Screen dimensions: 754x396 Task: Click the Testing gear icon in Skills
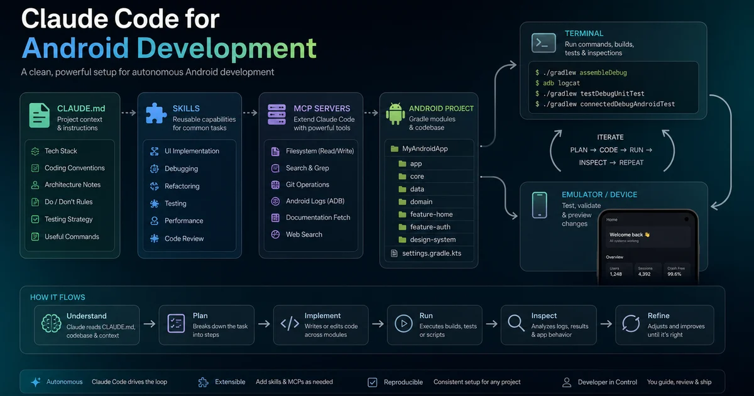point(154,204)
